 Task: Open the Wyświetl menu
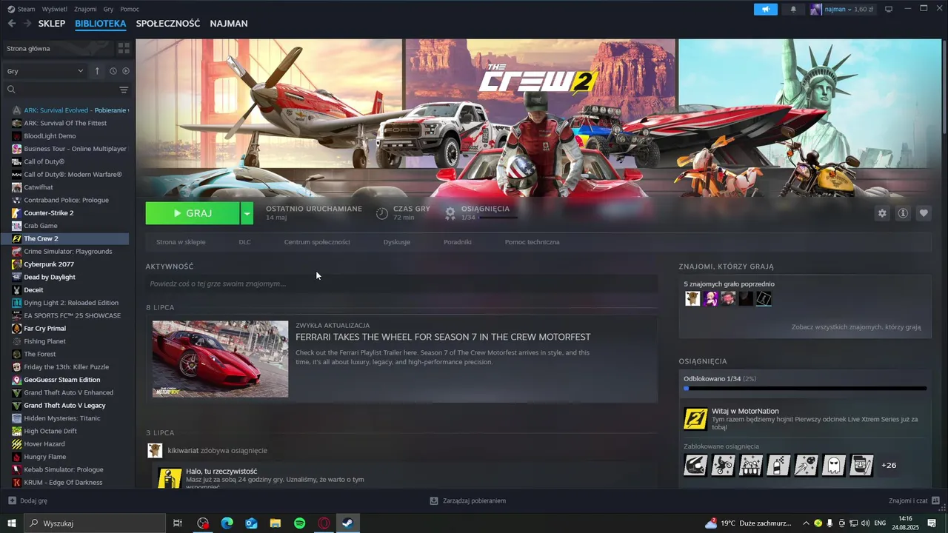point(54,9)
